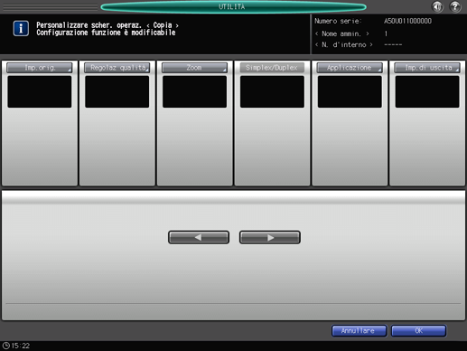Screen dimensions: 467x351
Task: Click the black preview box under Applicazione
Action: [x=350, y=91]
